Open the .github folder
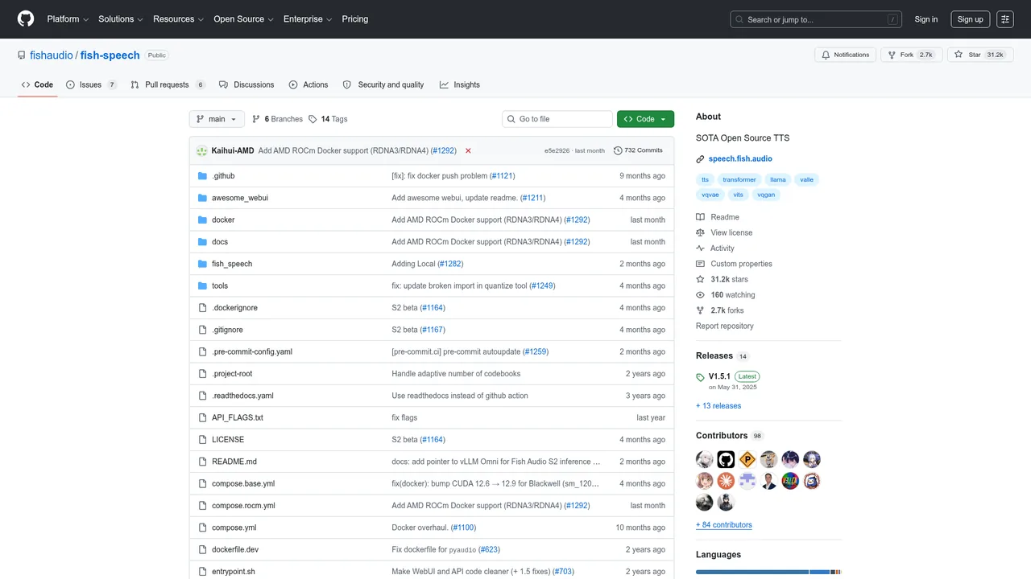The height and width of the screenshot is (579, 1031). pos(223,175)
